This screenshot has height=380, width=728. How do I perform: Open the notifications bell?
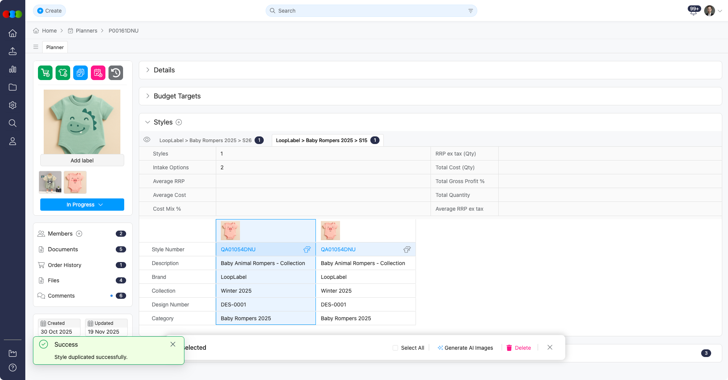[x=693, y=11]
